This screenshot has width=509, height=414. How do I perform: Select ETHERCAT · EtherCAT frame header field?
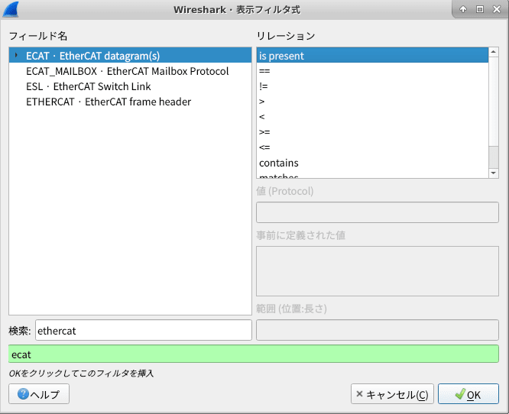130,102
